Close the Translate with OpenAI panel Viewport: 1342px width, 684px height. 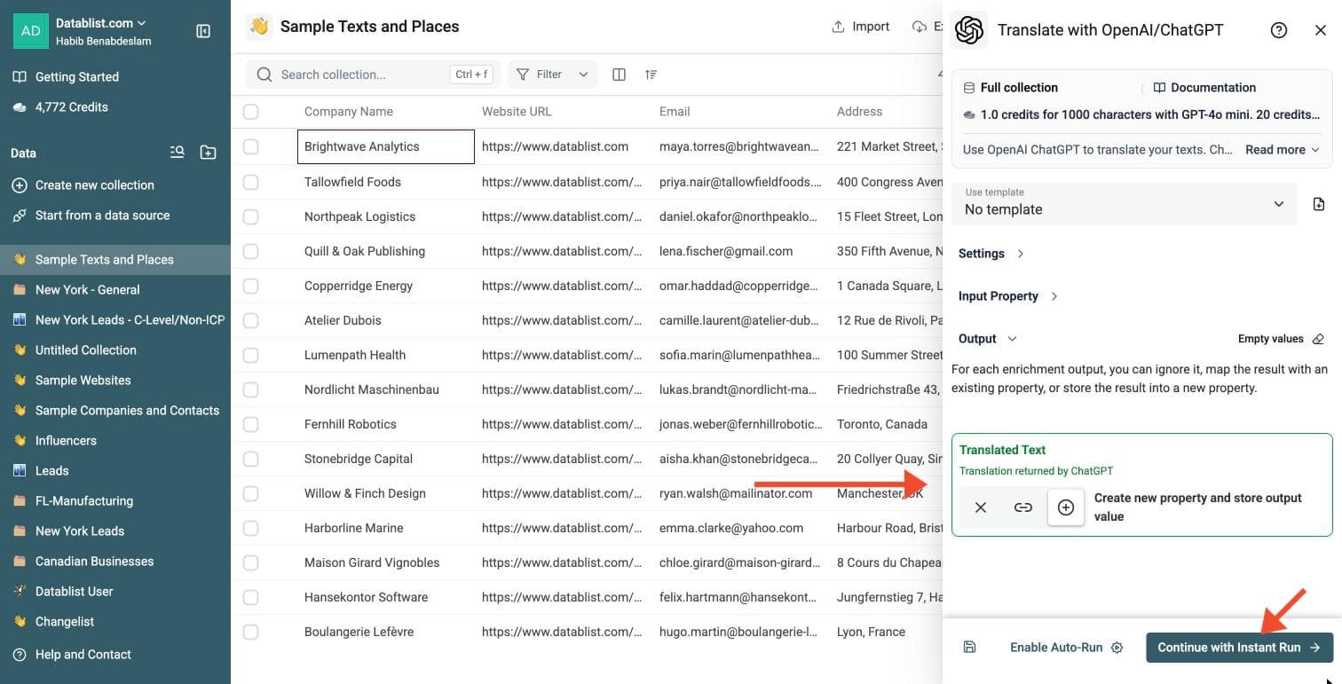[1320, 30]
